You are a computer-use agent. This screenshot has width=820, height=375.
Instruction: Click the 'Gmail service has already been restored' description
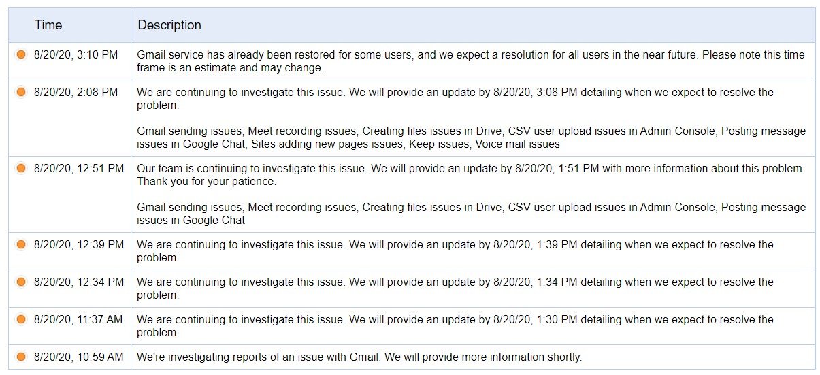[471, 61]
